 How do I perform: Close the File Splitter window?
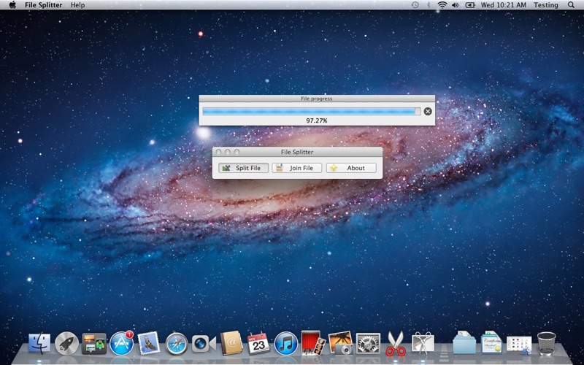(218, 152)
